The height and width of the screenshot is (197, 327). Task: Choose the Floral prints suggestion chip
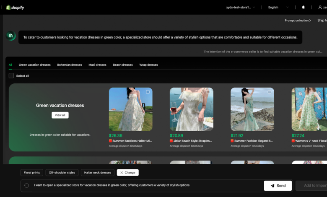tap(32, 172)
